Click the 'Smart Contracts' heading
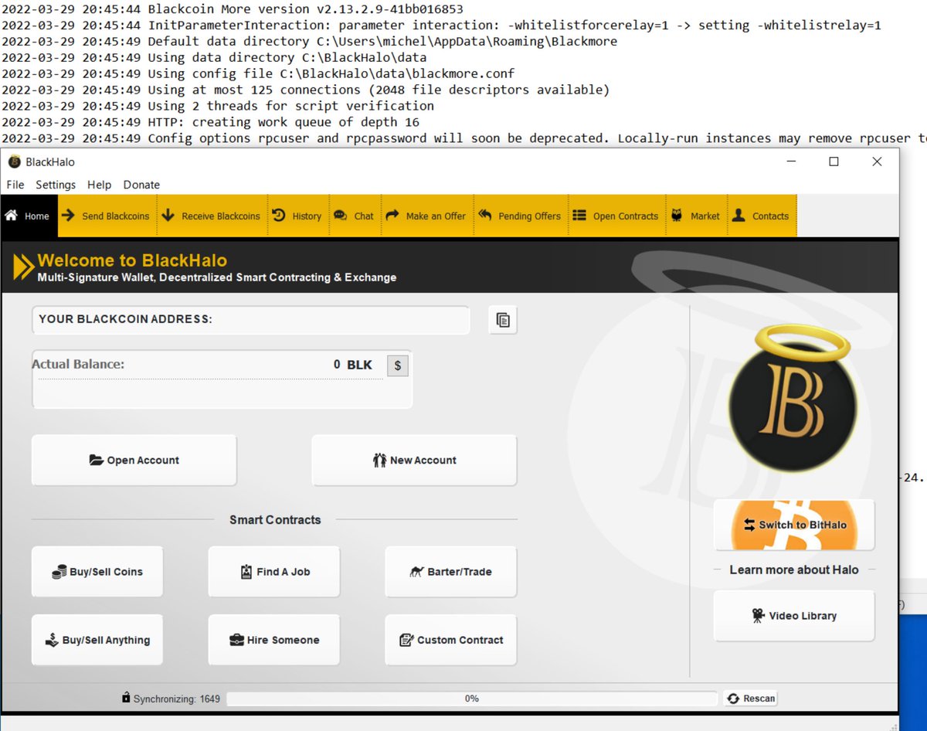This screenshot has height=731, width=927. coord(275,520)
